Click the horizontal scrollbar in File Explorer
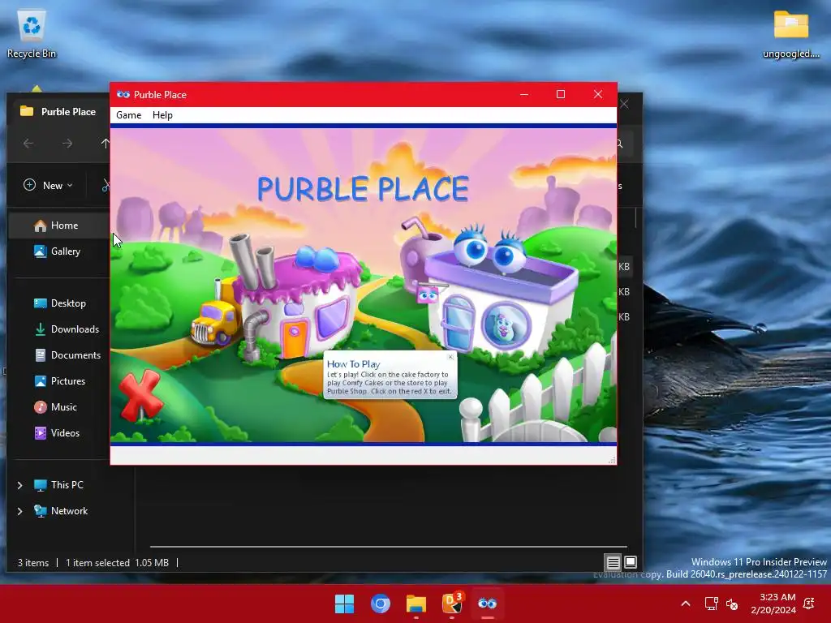The image size is (831, 623). tap(389, 546)
